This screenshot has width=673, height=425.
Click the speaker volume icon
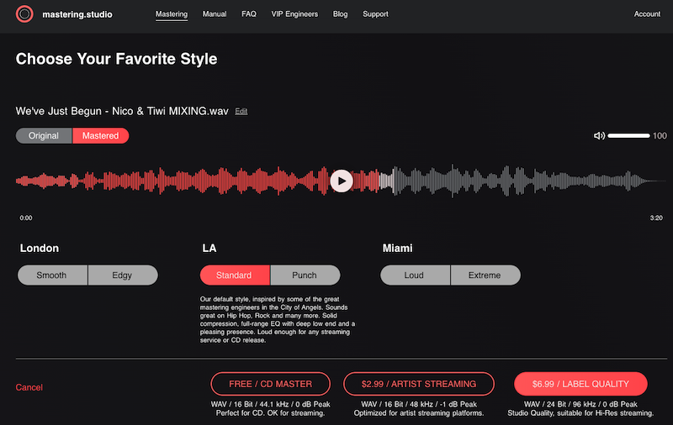point(599,136)
